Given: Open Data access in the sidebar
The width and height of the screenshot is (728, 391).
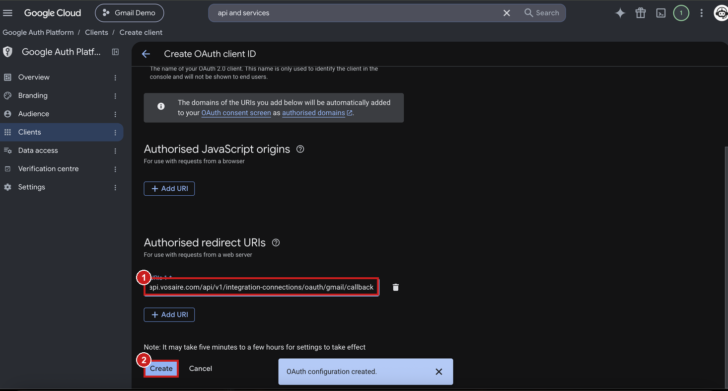Looking at the screenshot, I should pos(62,151).
